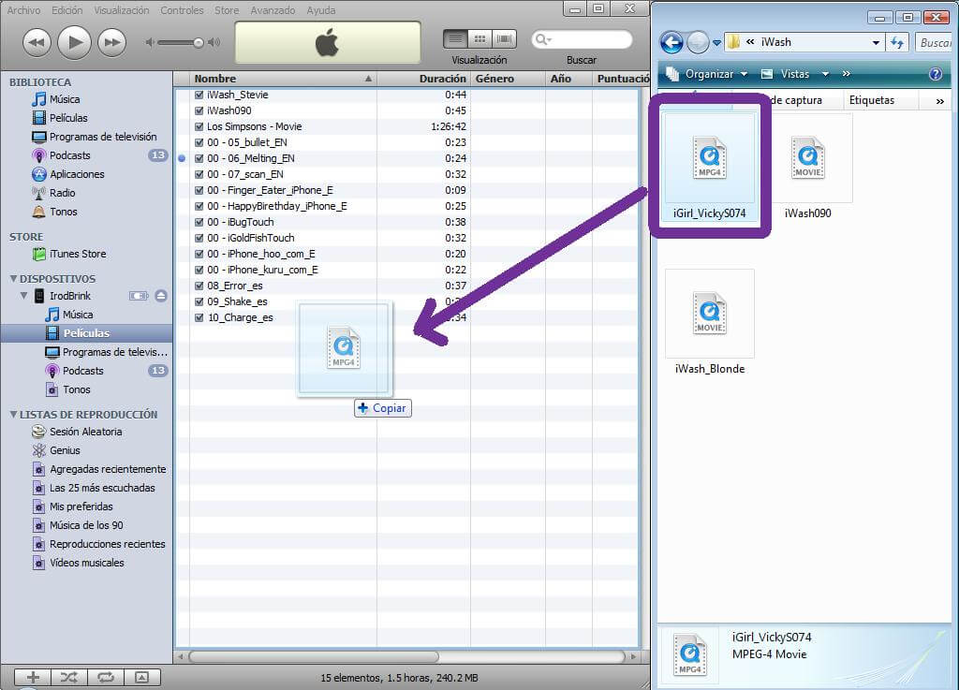Image resolution: width=959 pixels, height=690 pixels.
Task: Open the iWash address bar dropdown
Action: [876, 43]
